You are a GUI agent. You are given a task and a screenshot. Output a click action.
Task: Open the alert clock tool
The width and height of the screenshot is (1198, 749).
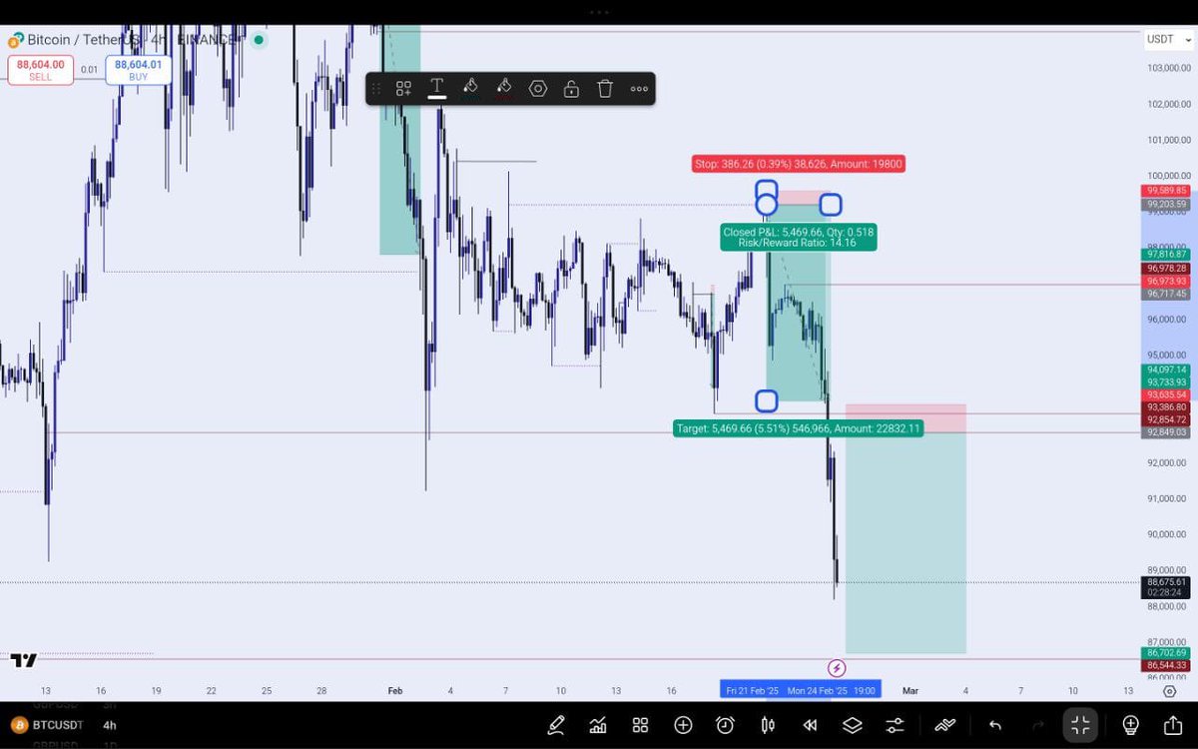[726, 726]
